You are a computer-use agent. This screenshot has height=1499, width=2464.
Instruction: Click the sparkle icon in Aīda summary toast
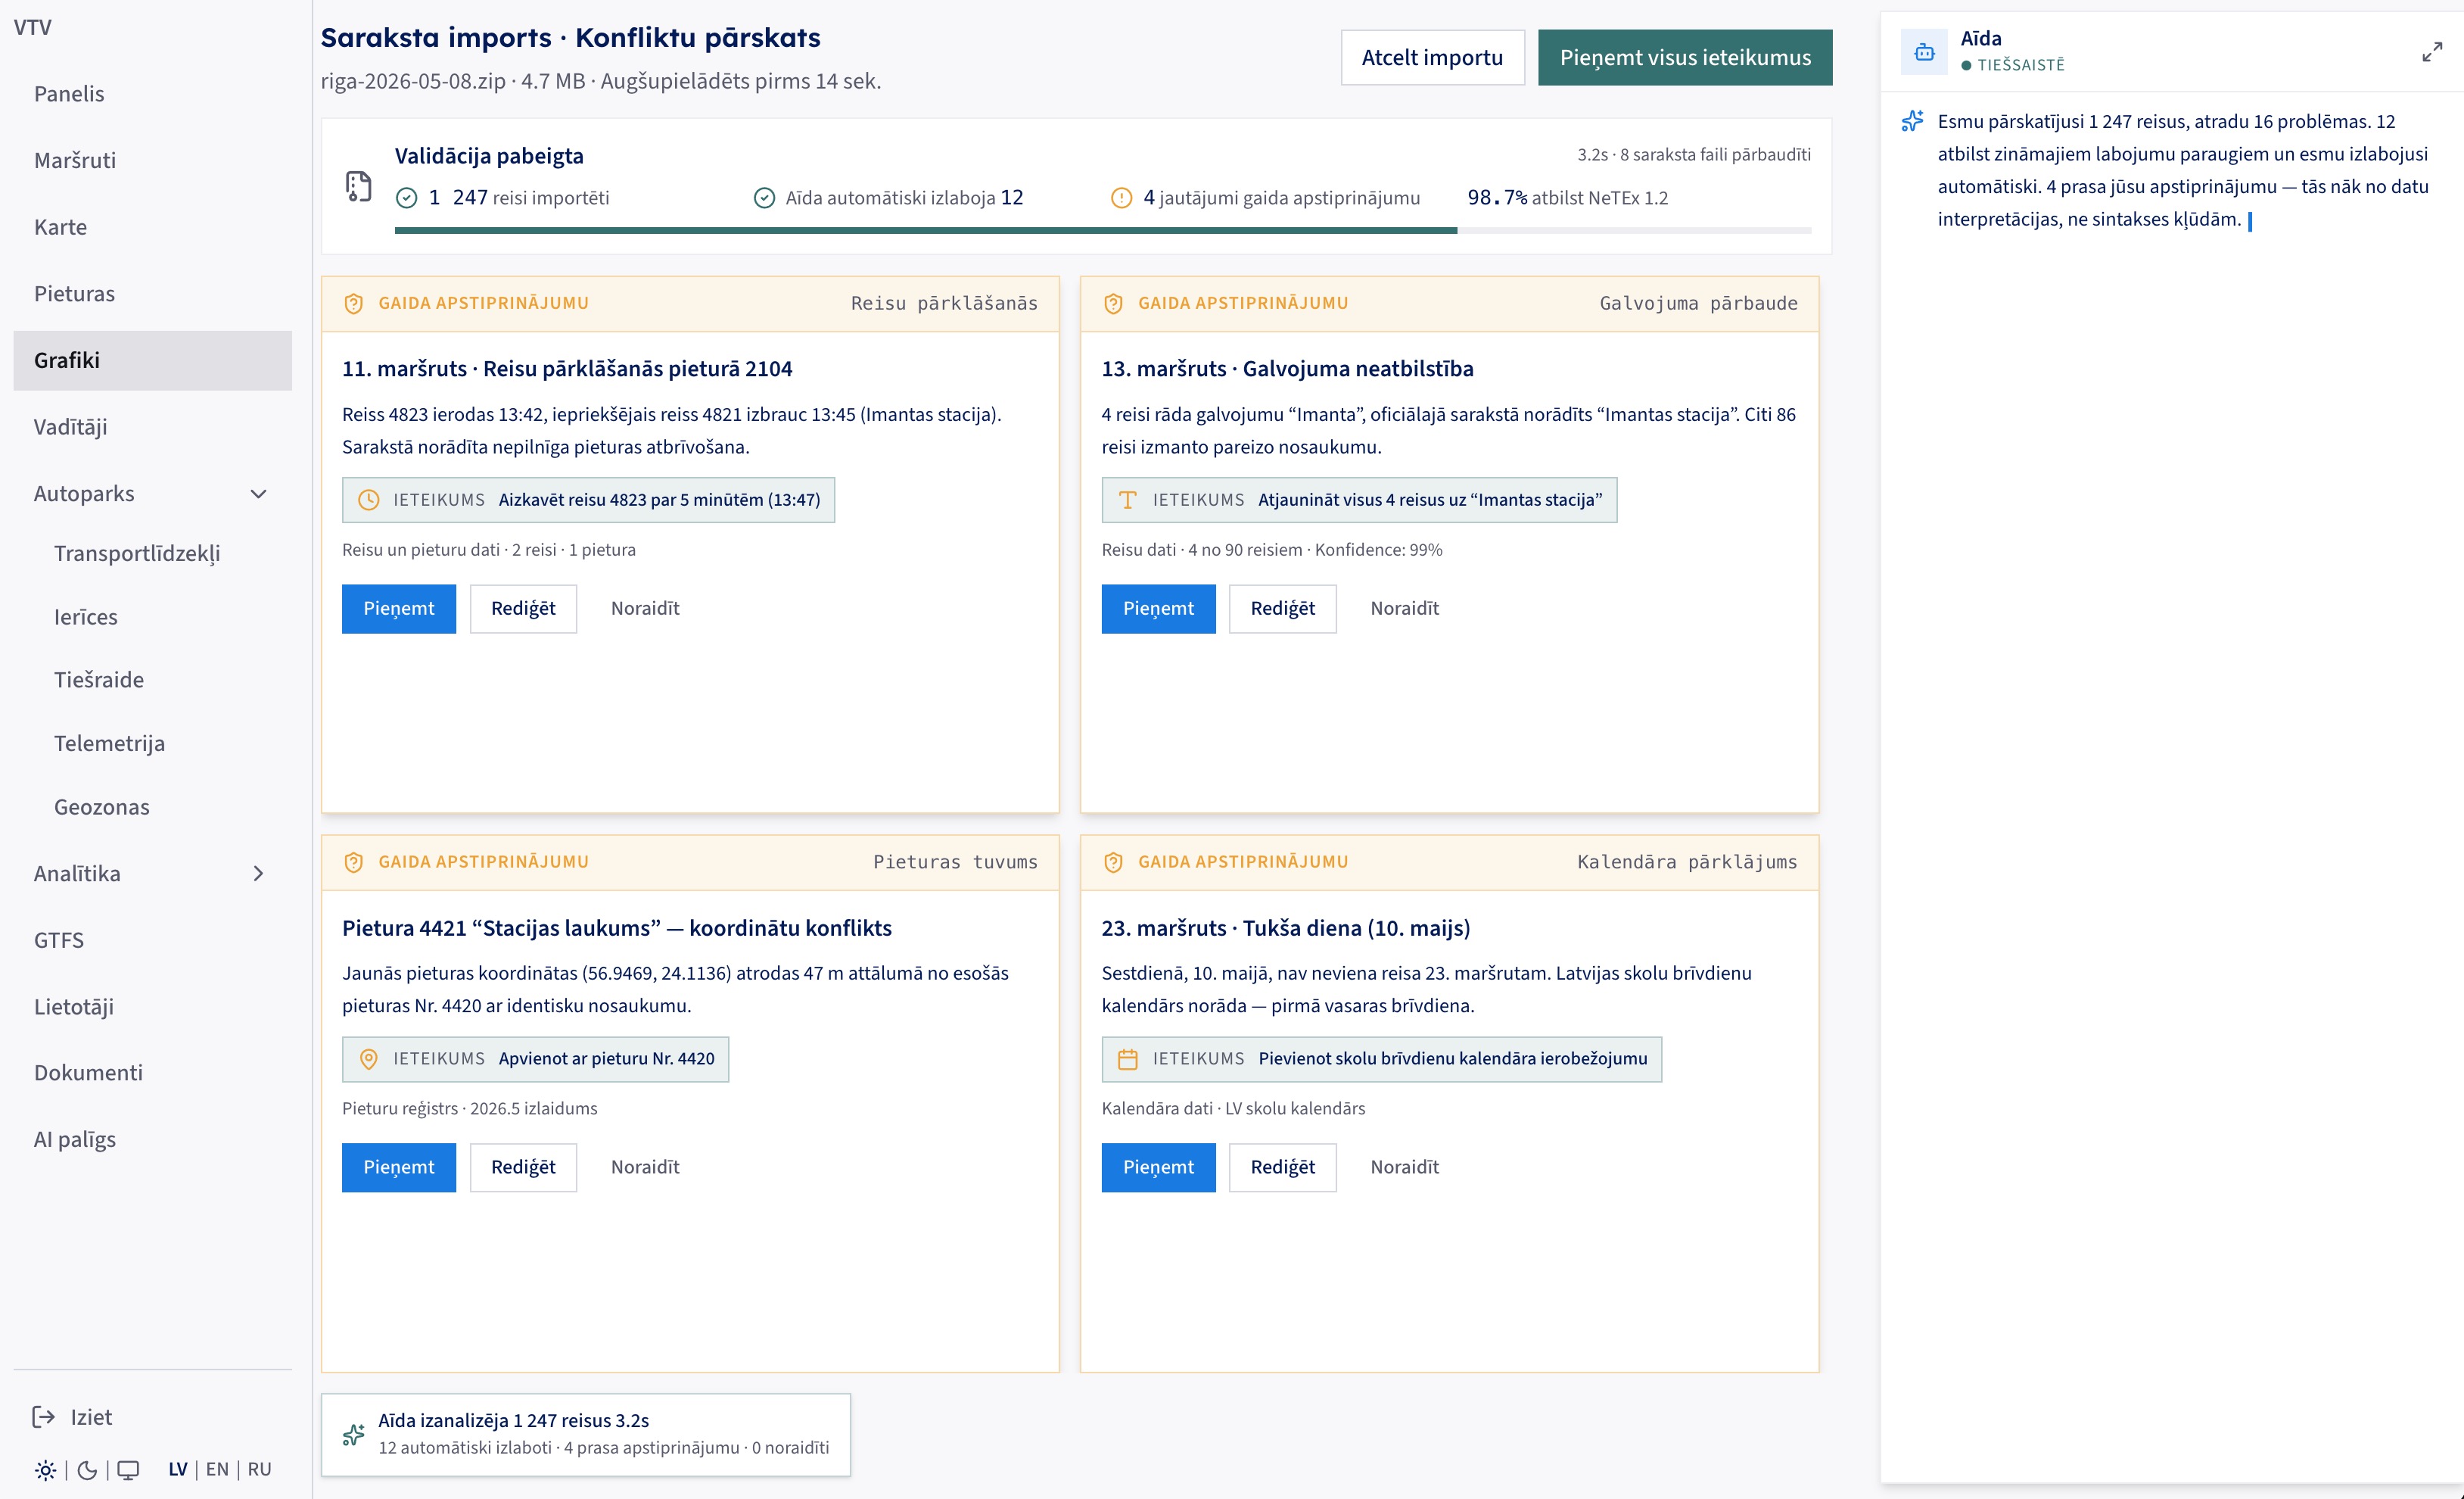pyautogui.click(x=354, y=1435)
